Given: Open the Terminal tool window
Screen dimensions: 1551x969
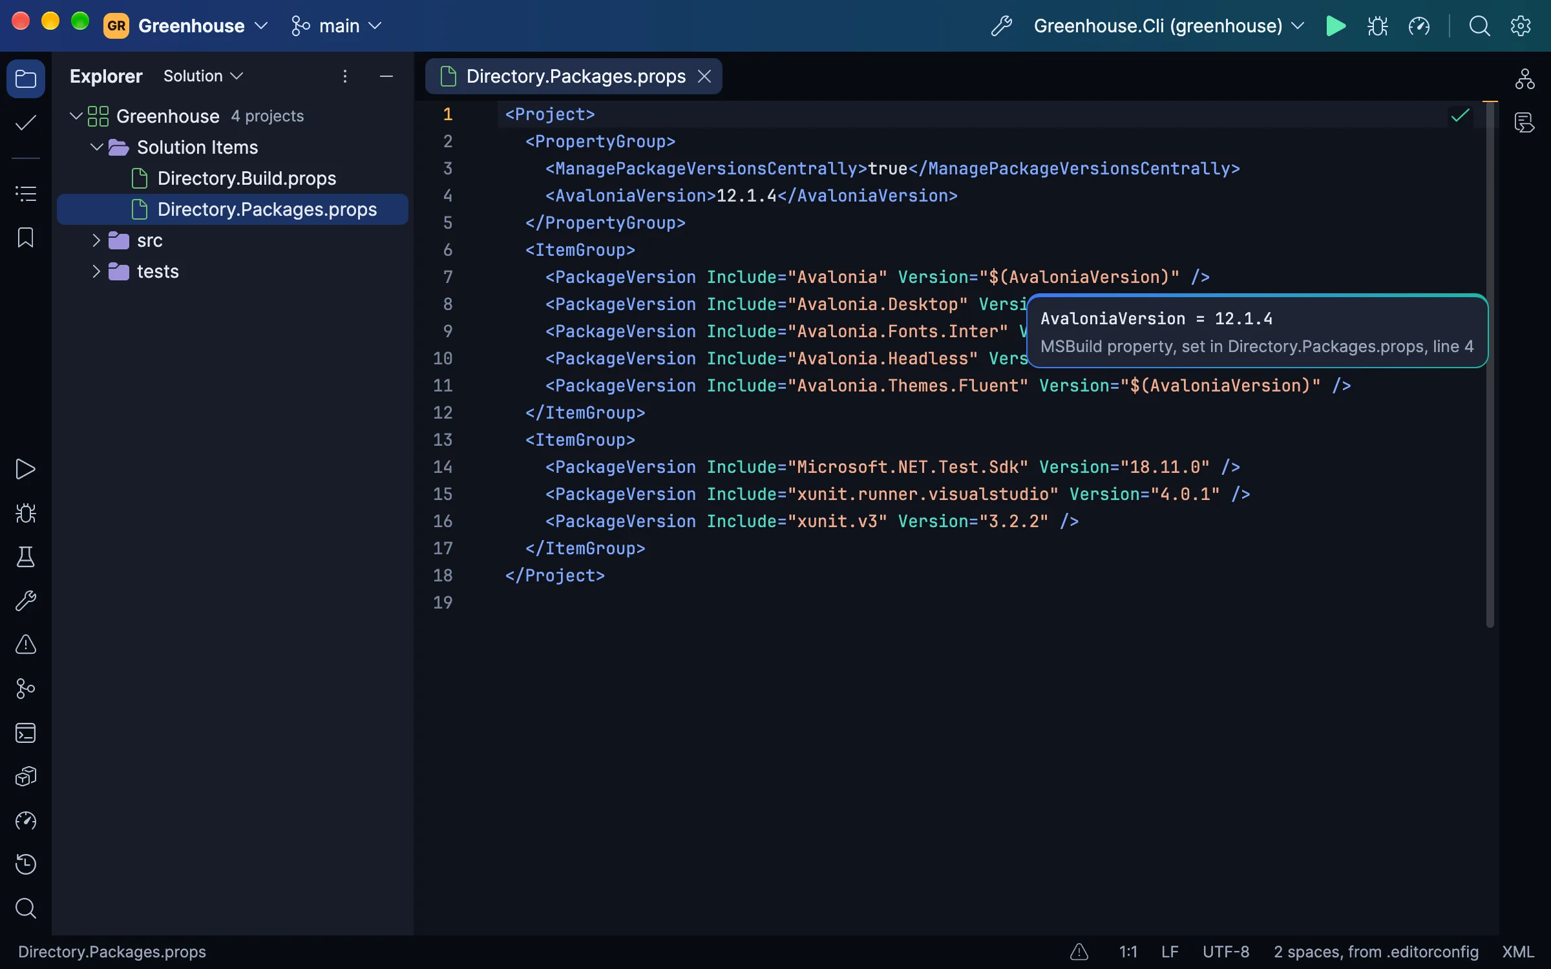Looking at the screenshot, I should tap(26, 733).
